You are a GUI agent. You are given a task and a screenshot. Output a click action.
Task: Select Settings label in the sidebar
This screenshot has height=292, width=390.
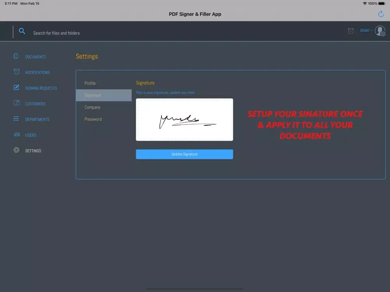tap(33, 151)
